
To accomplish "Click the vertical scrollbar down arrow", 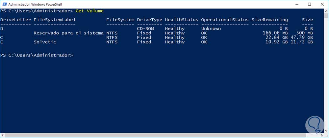I will tap(326, 130).
